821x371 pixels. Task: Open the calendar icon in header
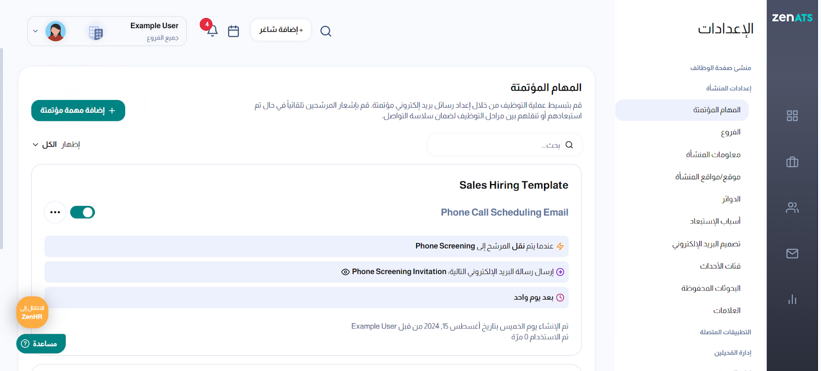click(233, 31)
